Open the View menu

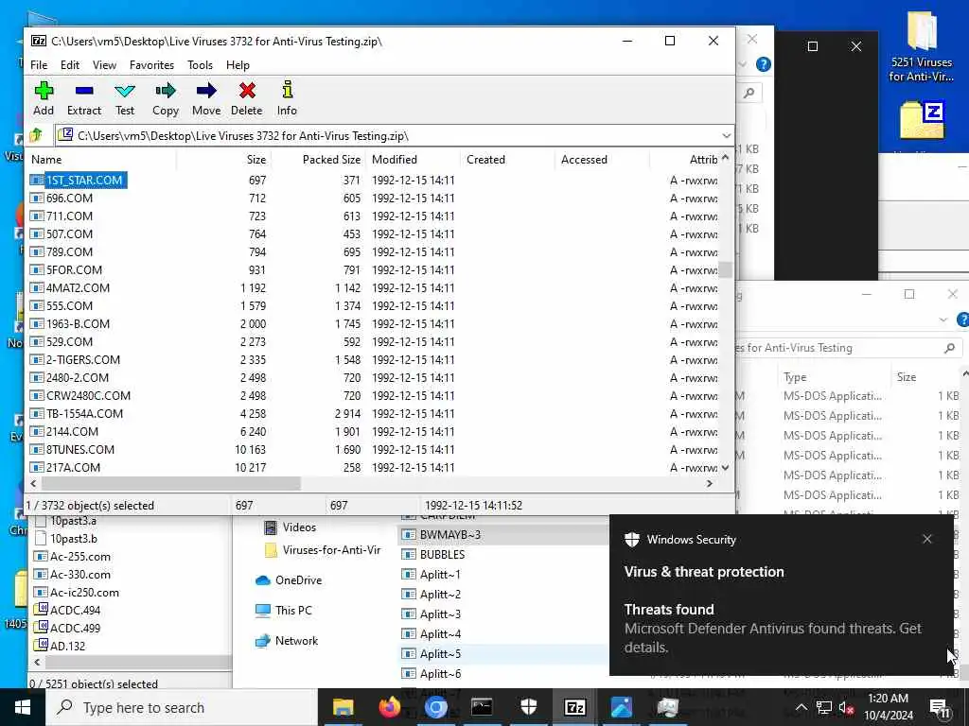(104, 65)
